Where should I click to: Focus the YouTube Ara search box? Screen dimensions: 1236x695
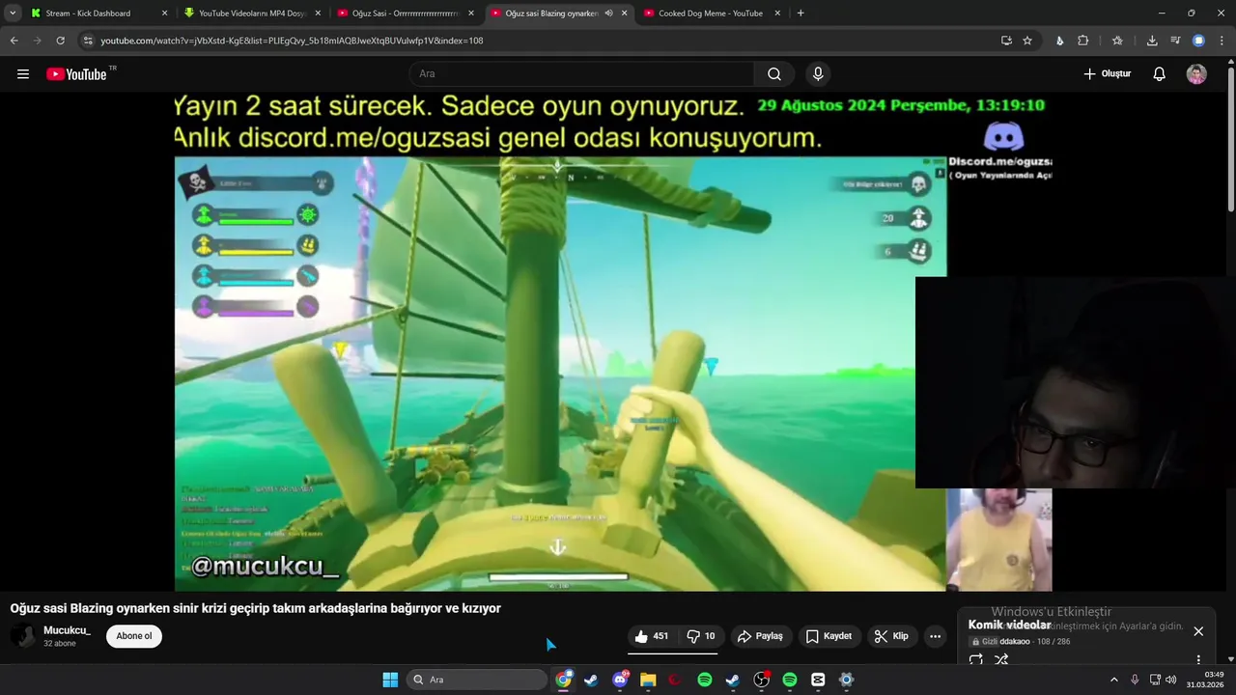582,74
